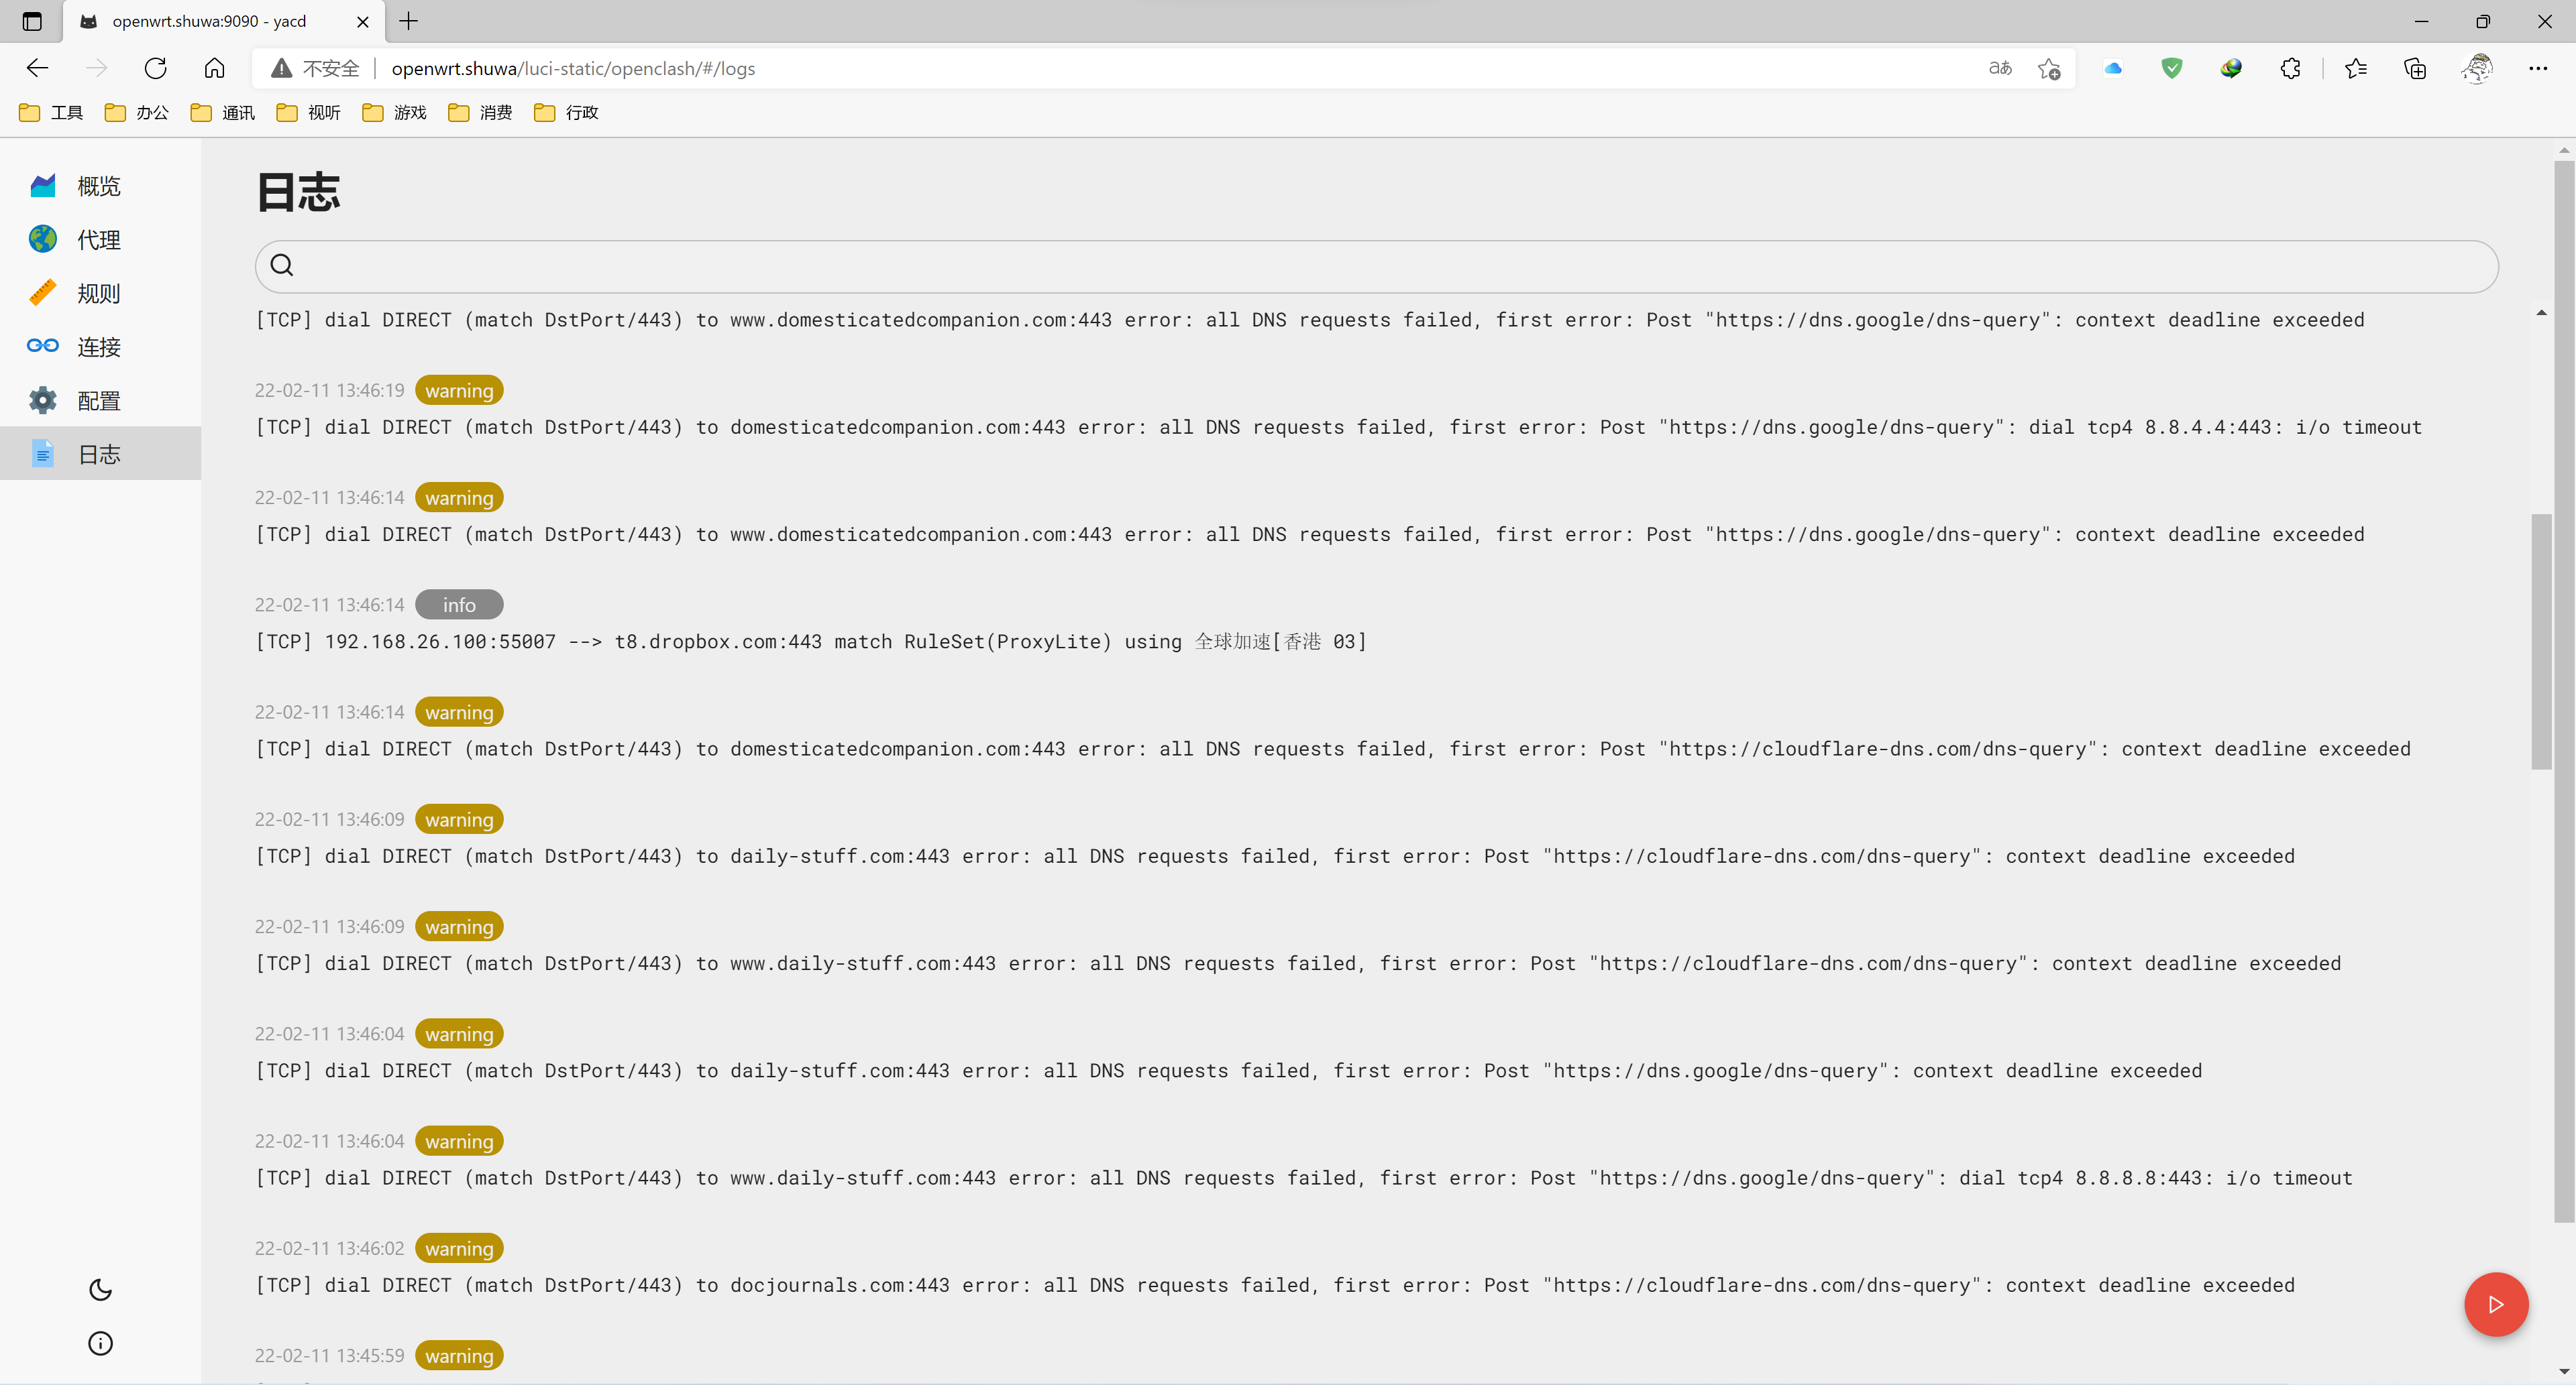Open browser settings and more menu

click(x=2537, y=68)
